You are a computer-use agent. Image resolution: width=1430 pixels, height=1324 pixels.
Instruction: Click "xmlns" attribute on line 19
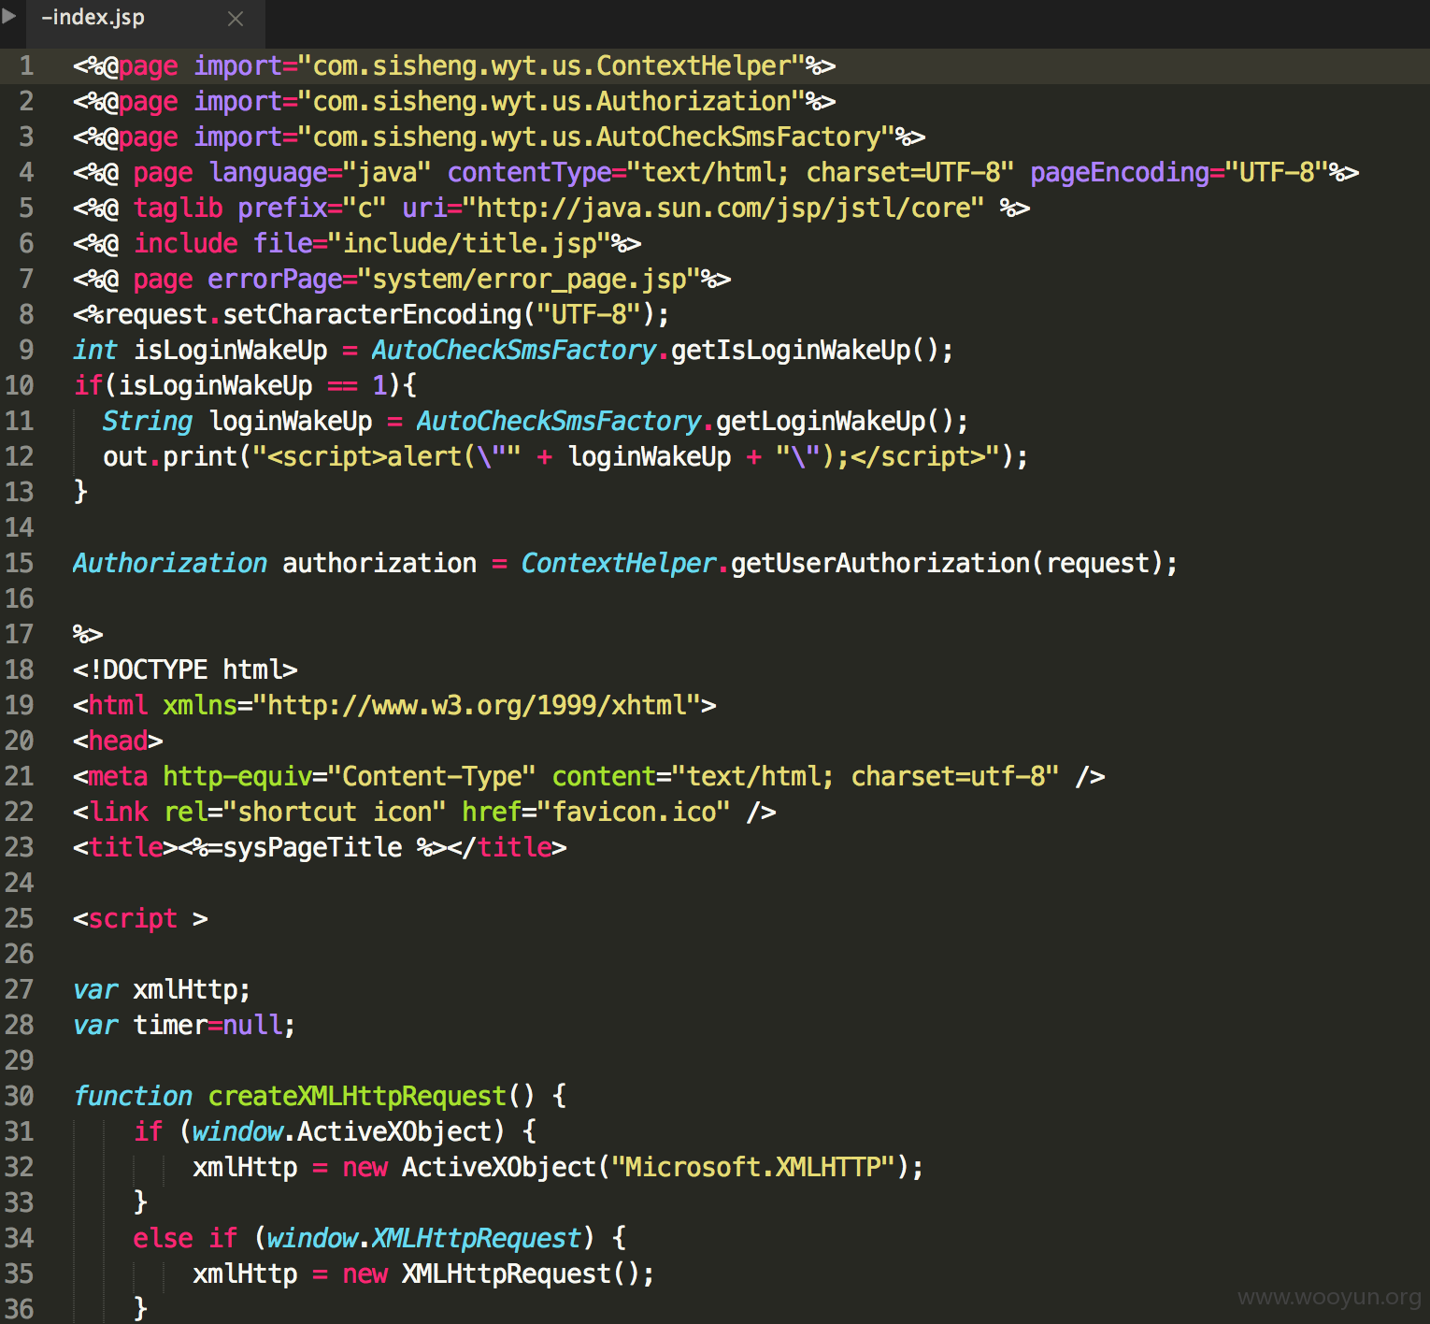[200, 705]
